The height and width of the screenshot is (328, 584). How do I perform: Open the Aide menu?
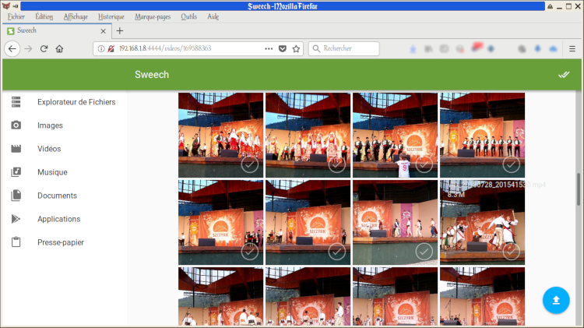213,17
